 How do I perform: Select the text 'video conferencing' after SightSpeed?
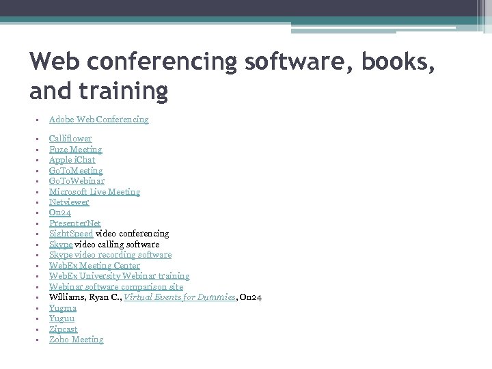[x=132, y=234]
